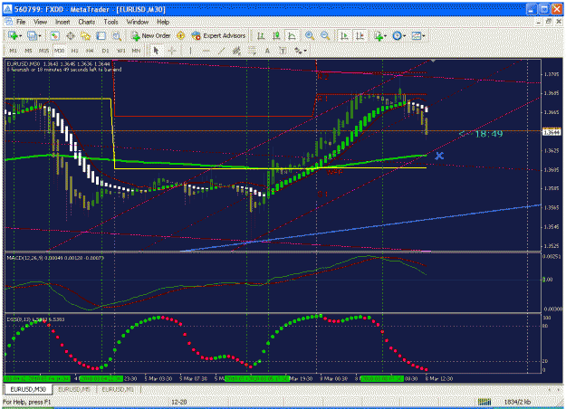Open the Charts menu
This screenshot has width=566, height=409.
click(x=87, y=22)
